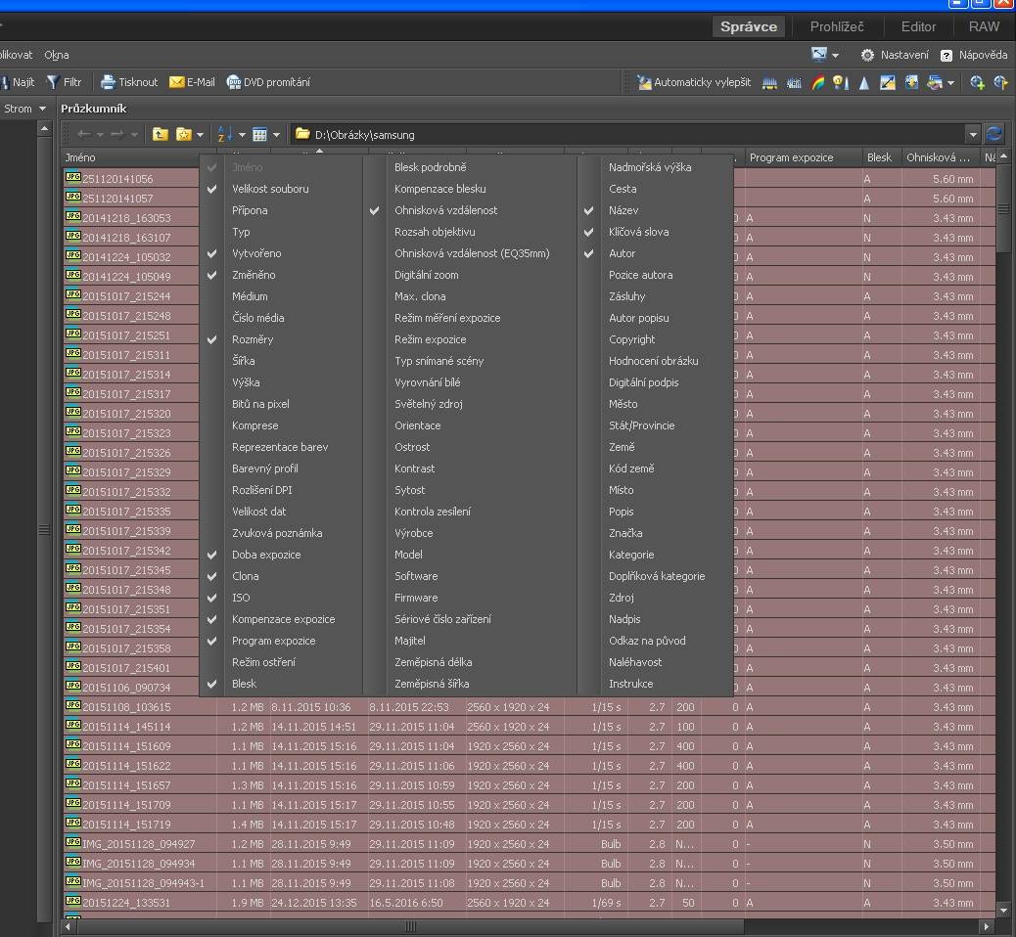
Task: Click the Program expozice column header
Action: coord(804,157)
